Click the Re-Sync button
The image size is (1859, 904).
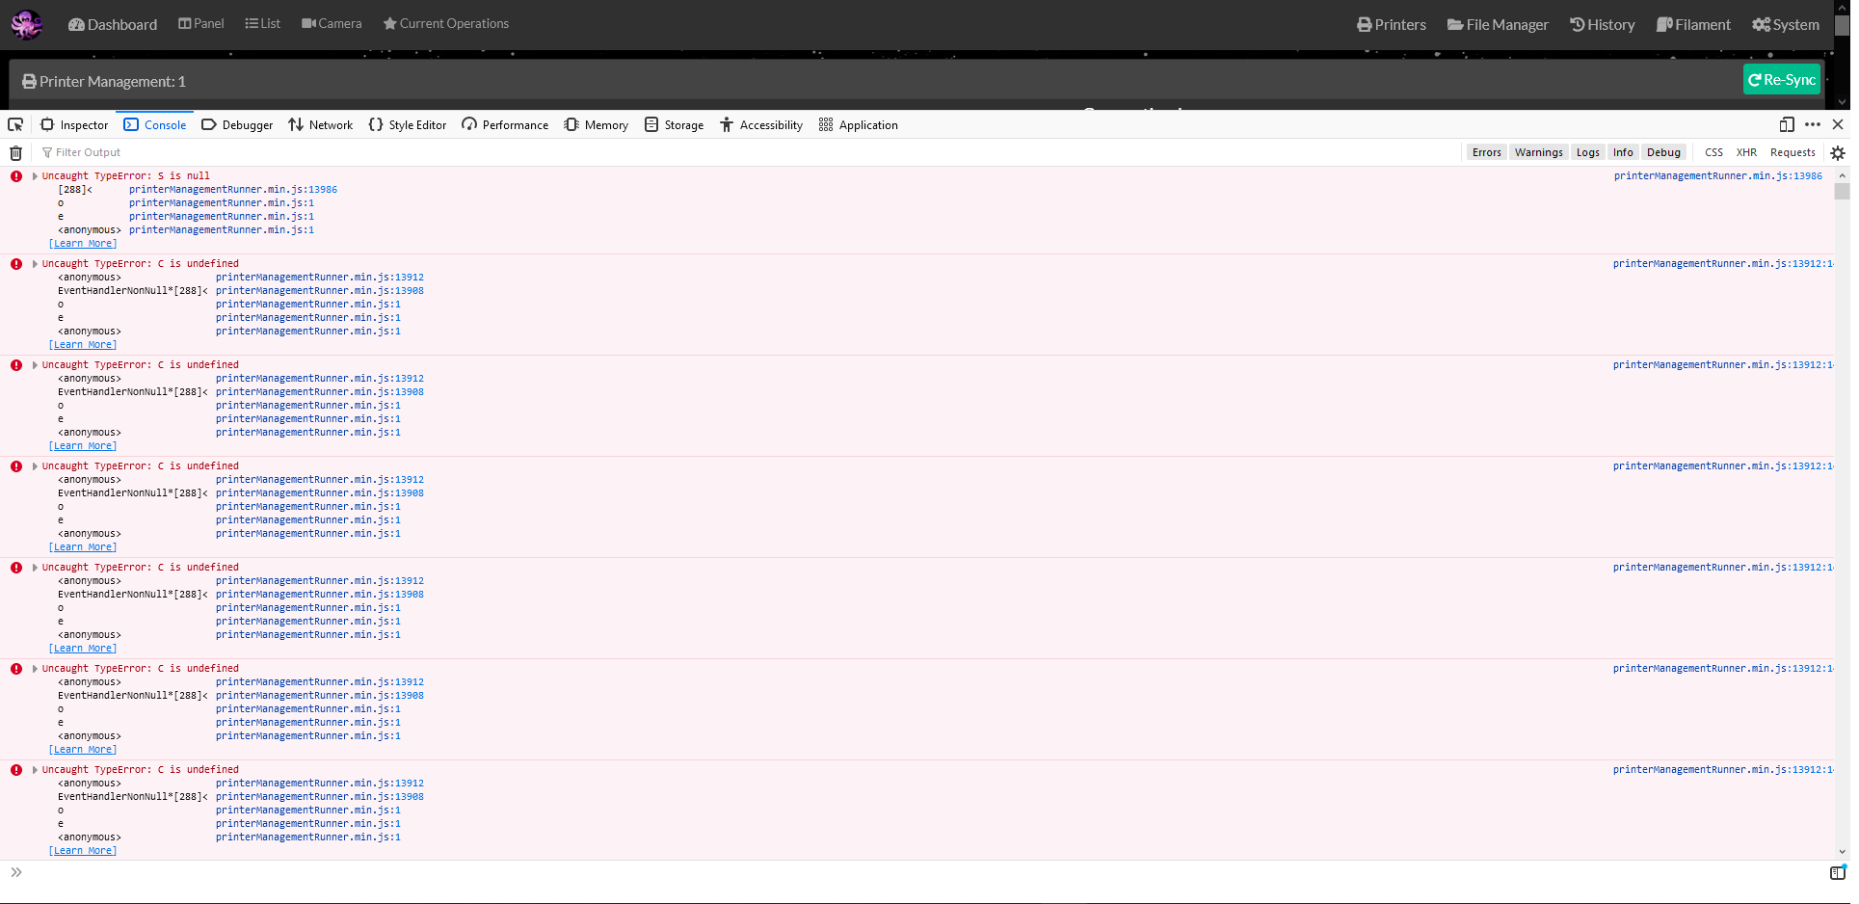[x=1781, y=79]
